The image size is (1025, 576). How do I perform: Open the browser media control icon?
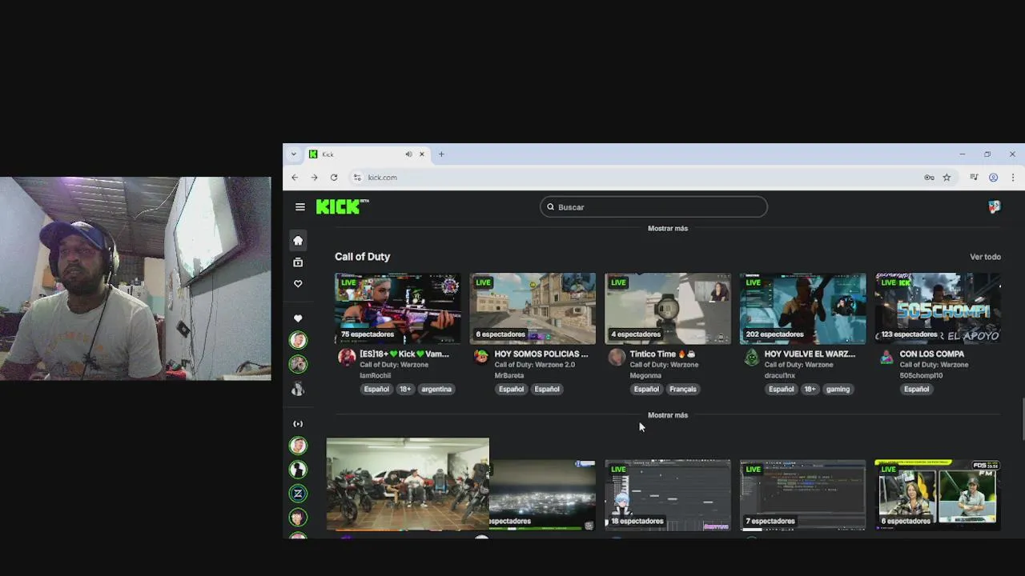click(x=974, y=178)
